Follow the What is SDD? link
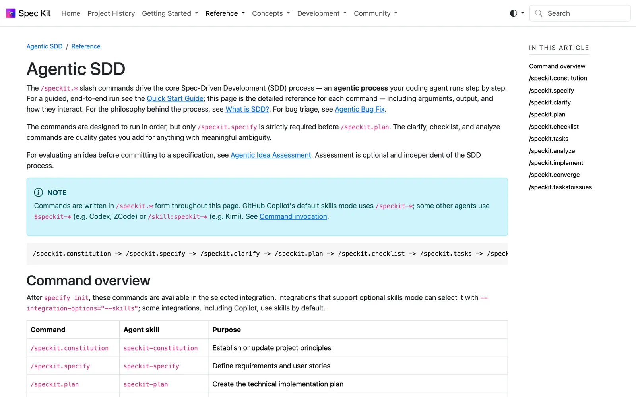636x397 pixels. (247, 109)
